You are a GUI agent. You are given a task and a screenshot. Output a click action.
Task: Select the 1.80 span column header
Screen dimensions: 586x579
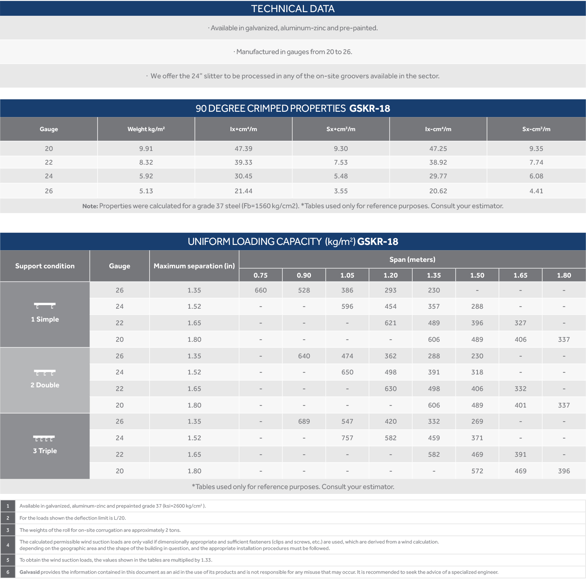tap(564, 275)
